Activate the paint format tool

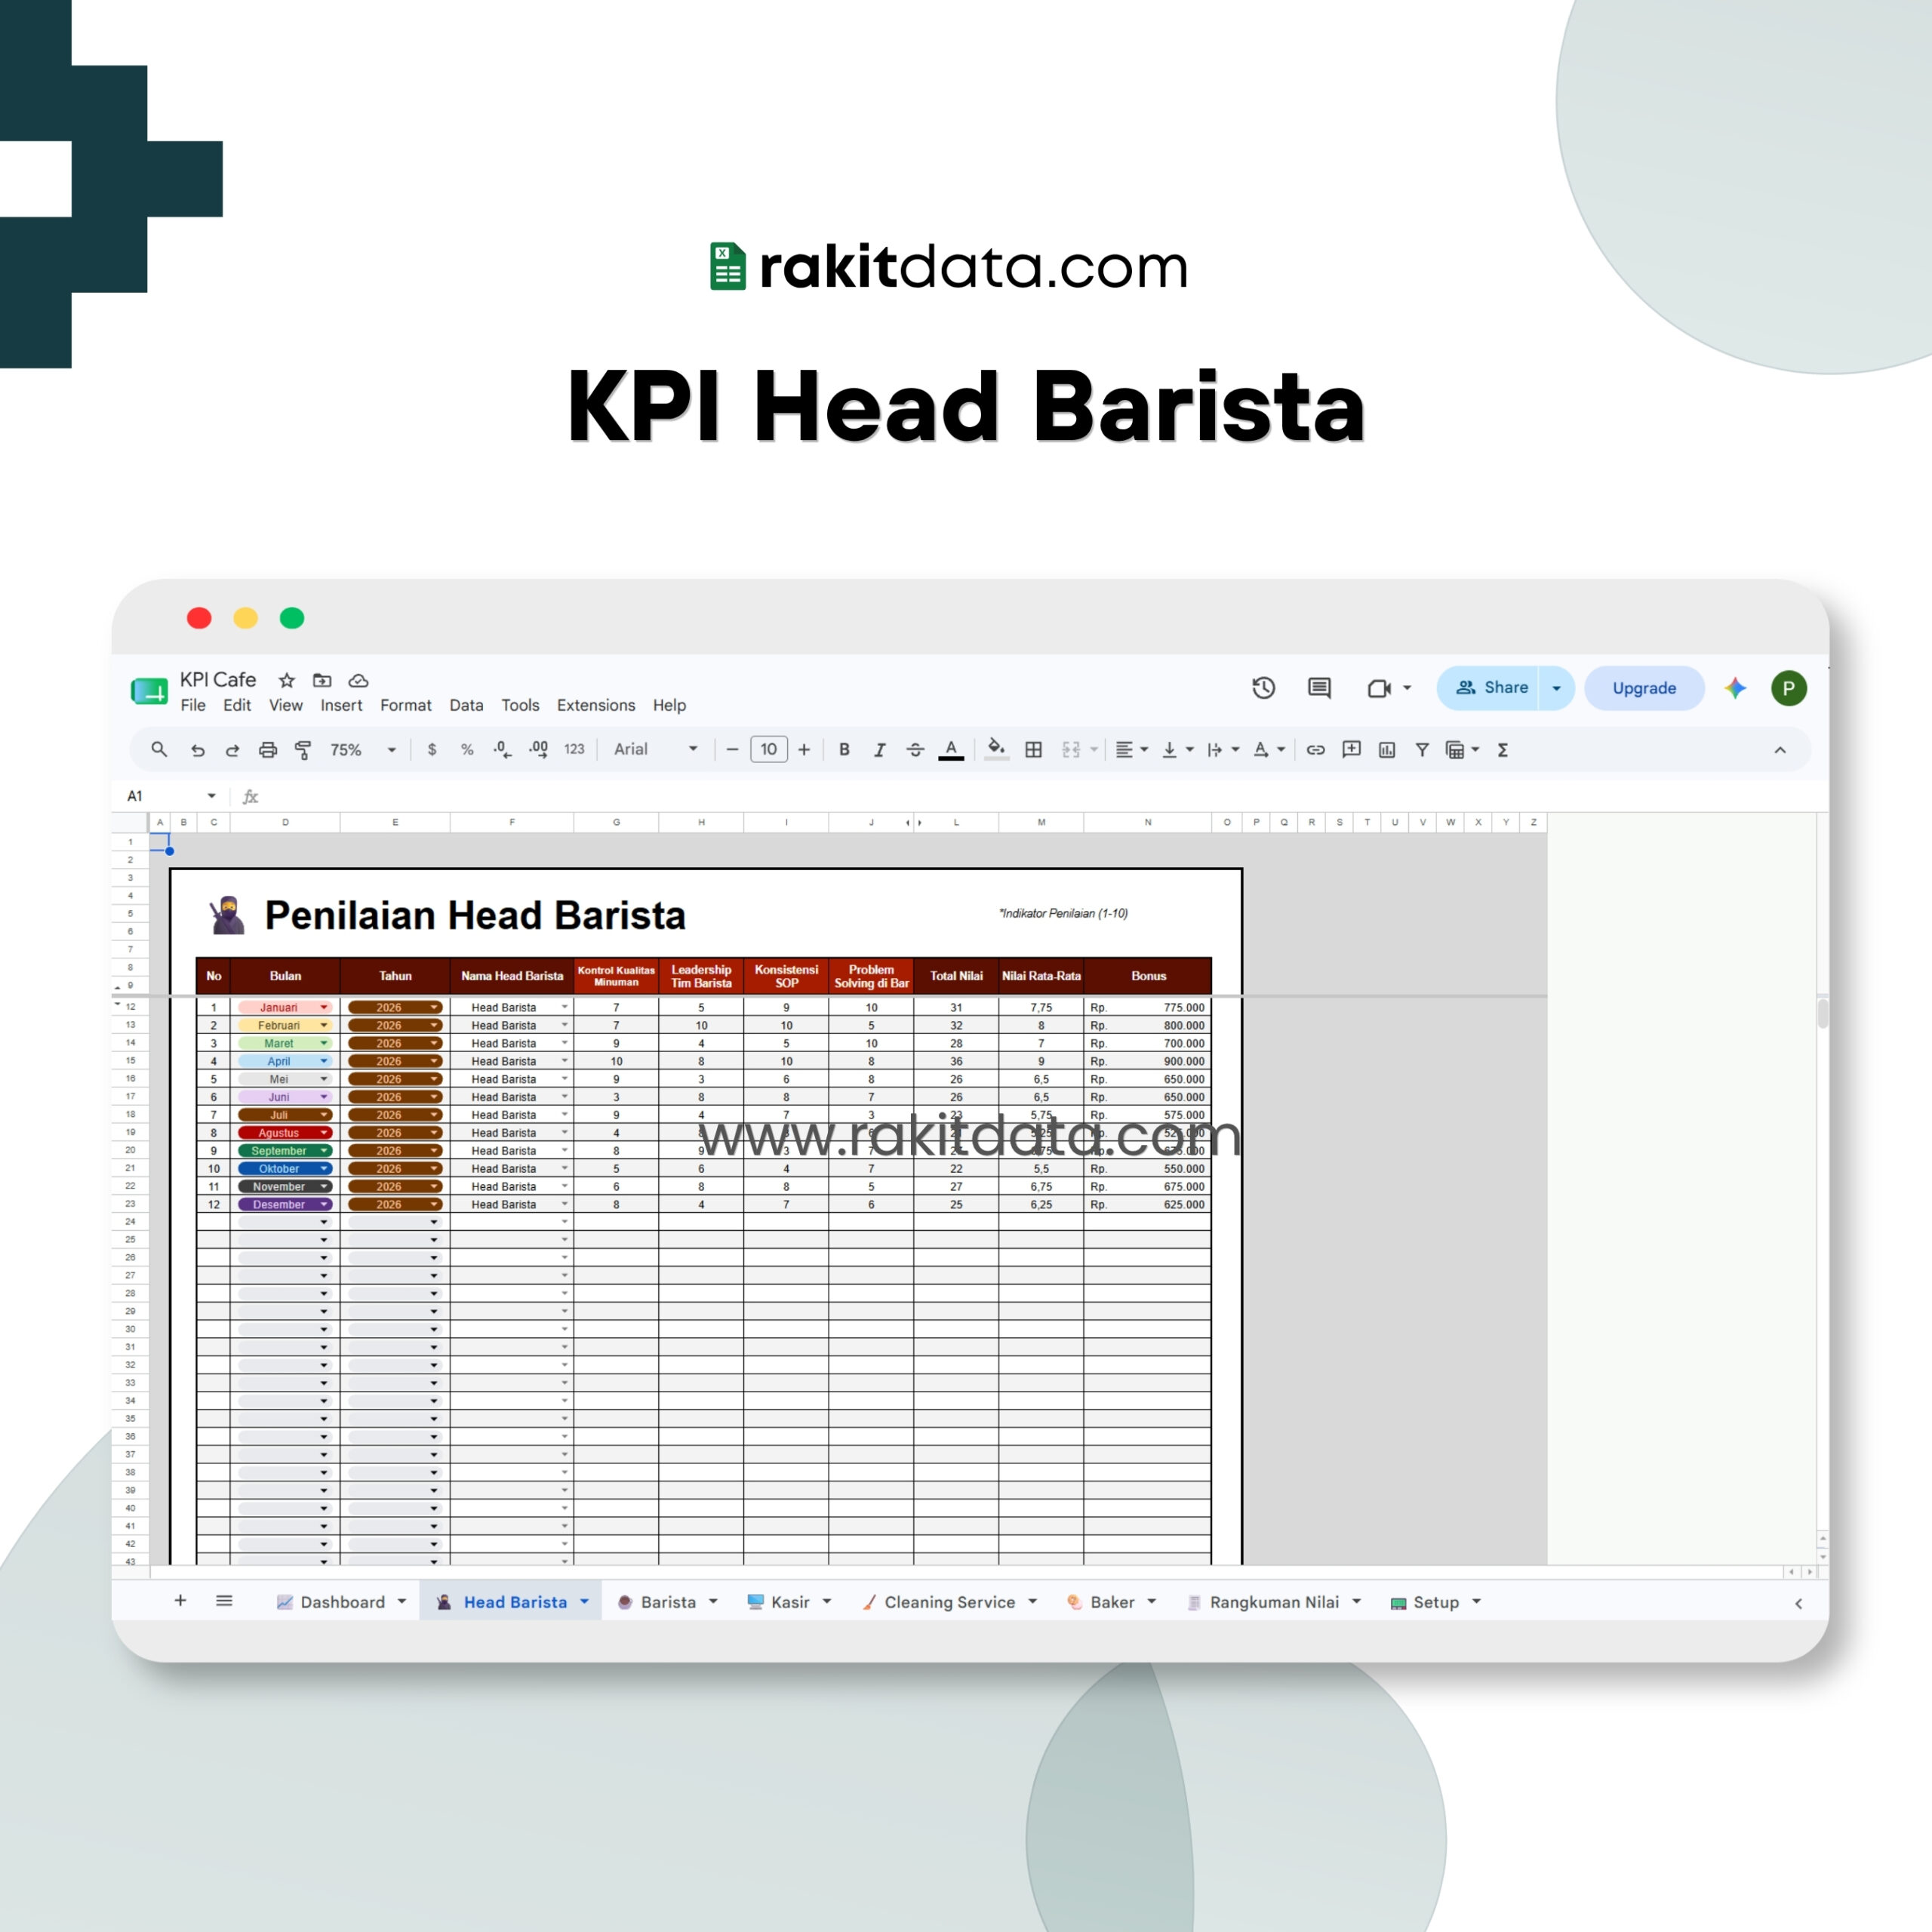pyautogui.click(x=303, y=750)
